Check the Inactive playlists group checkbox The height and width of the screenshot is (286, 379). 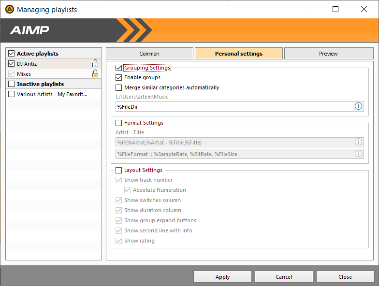coord(12,84)
